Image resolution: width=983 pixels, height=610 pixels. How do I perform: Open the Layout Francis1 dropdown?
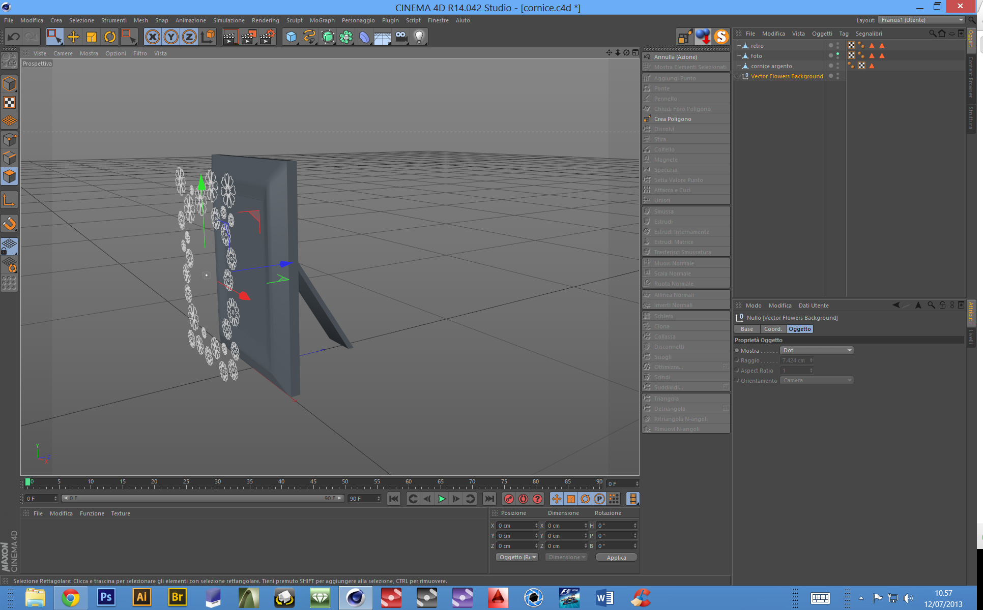[x=921, y=20]
